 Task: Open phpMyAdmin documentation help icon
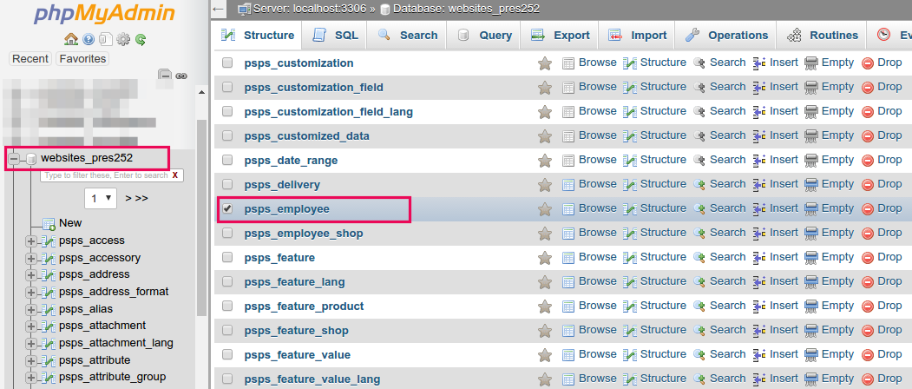click(x=89, y=39)
